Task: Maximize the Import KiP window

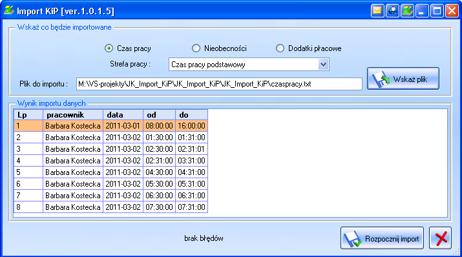Action: (437, 11)
